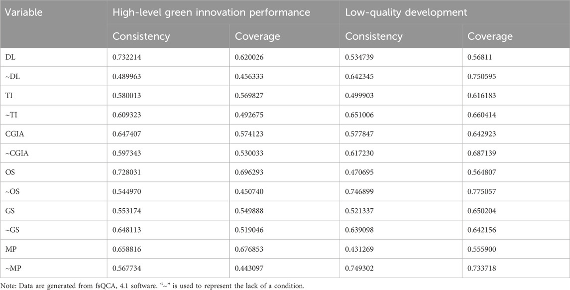The image size is (570, 290).
Task: Click the value 0.492675
Action: tap(249, 115)
